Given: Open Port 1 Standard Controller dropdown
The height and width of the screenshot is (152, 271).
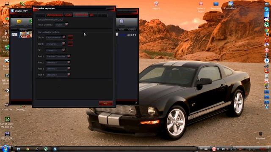Looking at the screenshot, I should click(x=58, y=56).
